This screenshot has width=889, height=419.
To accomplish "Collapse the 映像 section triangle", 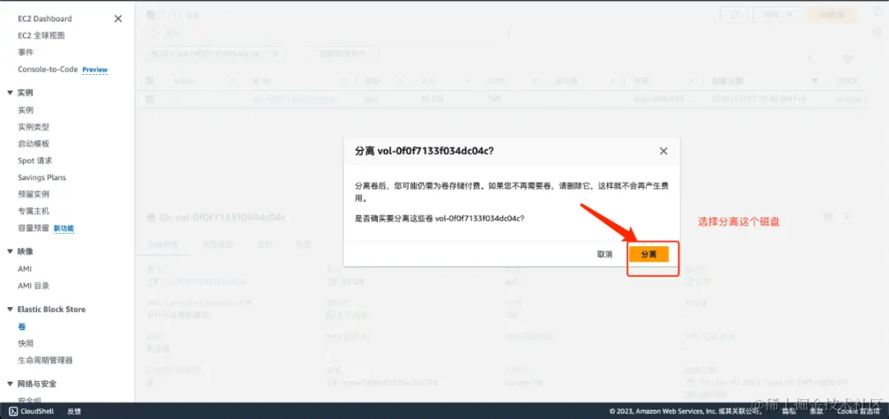I will pos(10,251).
